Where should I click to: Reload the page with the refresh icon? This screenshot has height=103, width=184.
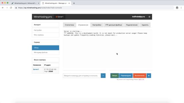click(x=11, y=8)
